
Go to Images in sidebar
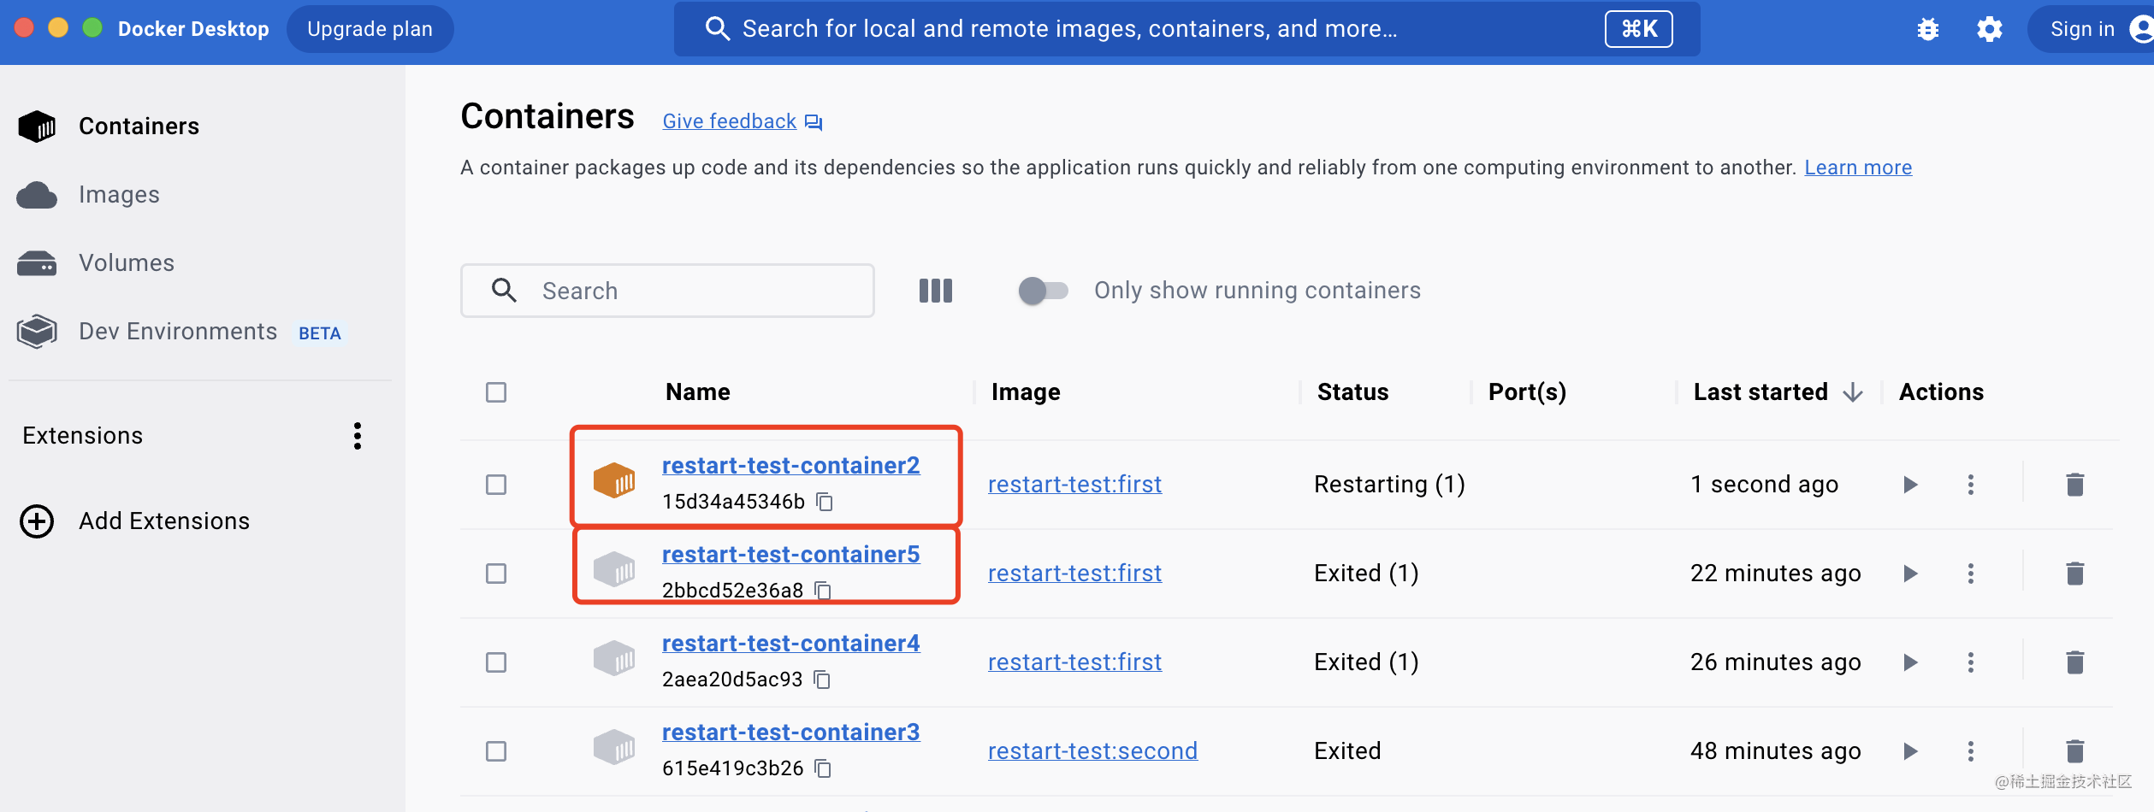119,195
